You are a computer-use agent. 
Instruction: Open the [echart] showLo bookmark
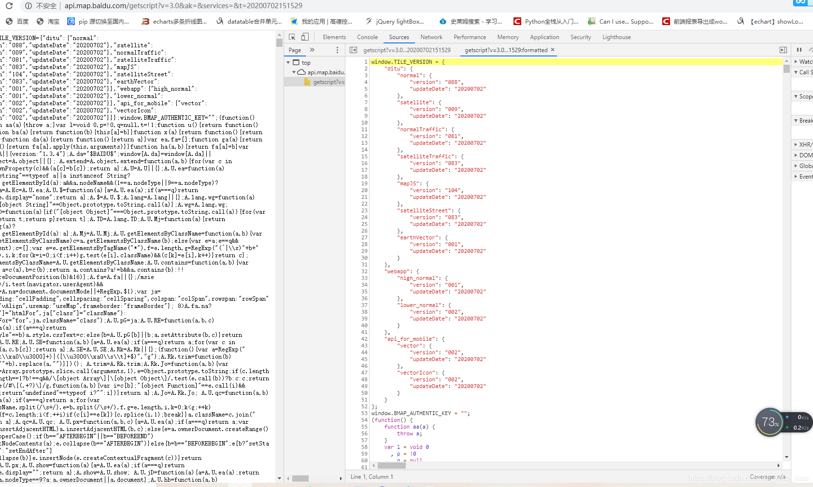(770, 21)
